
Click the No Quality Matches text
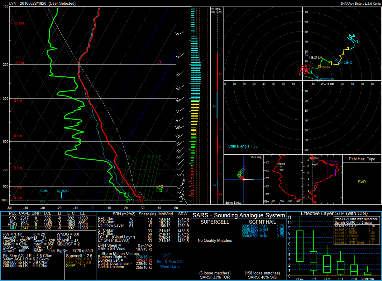click(215, 240)
